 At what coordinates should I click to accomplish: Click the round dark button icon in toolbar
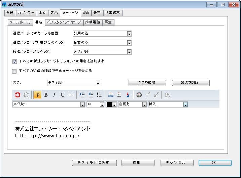click(x=139, y=95)
